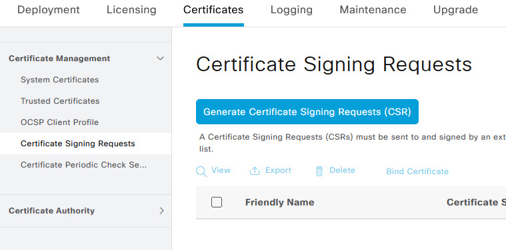Switch to the Deployment tab
This screenshot has width=506, height=250.
click(49, 10)
